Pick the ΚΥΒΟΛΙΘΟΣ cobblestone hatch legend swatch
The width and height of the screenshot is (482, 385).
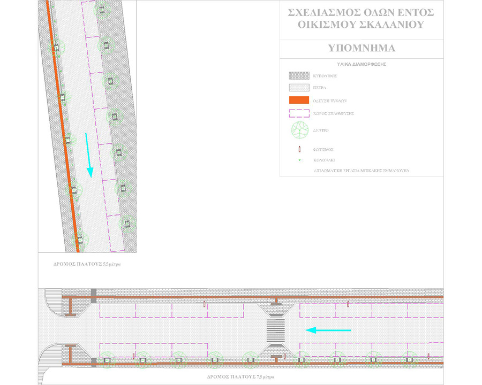coord(300,76)
